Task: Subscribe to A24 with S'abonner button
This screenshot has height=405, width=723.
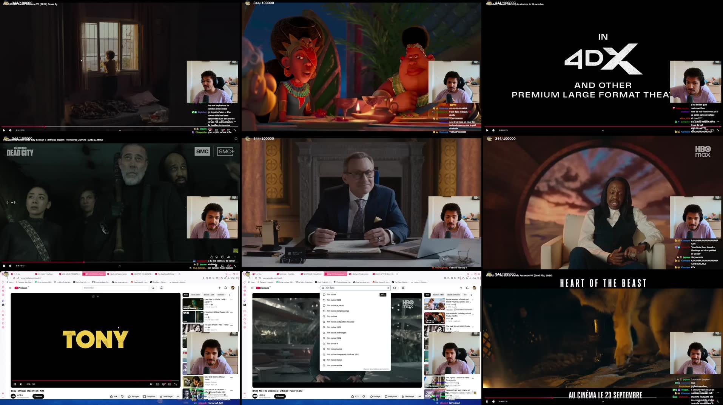Action: (38, 396)
